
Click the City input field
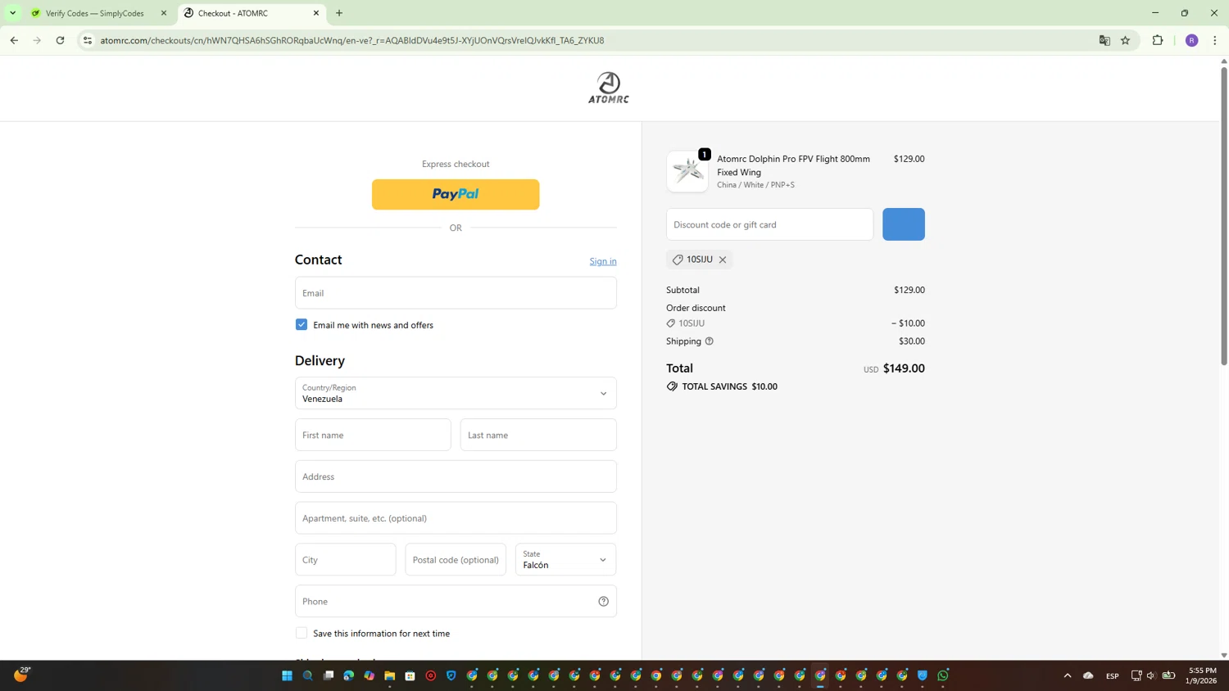click(x=345, y=560)
